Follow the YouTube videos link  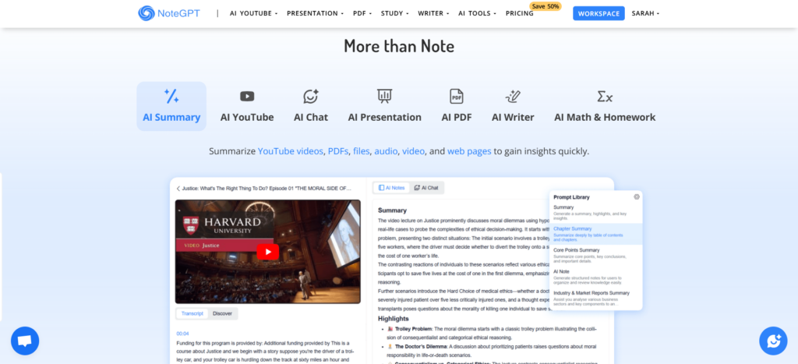point(290,151)
